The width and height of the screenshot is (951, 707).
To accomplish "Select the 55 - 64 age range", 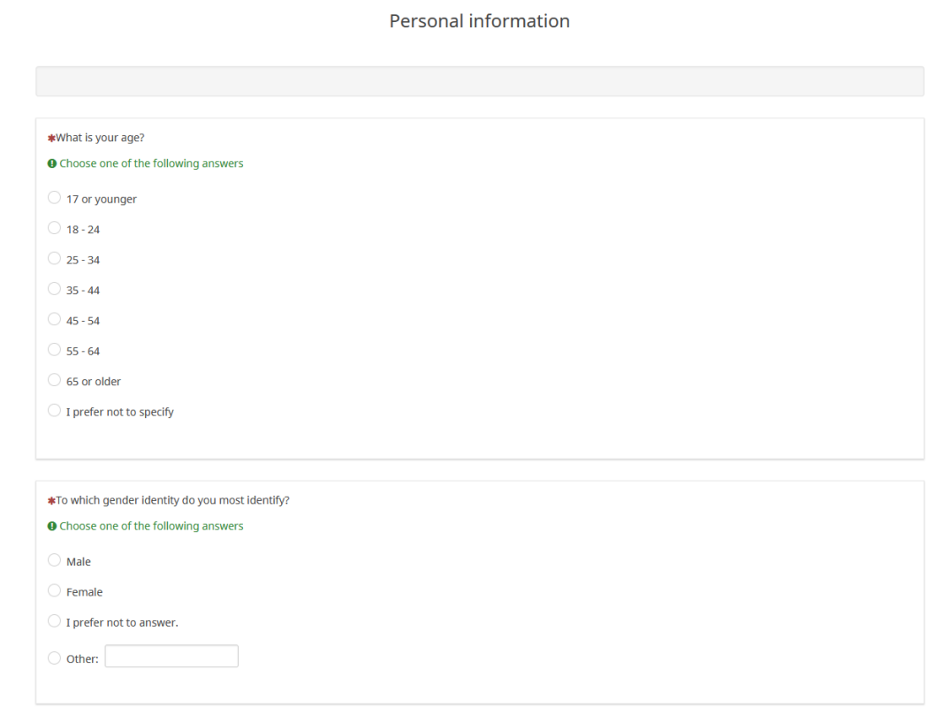I will tap(55, 350).
